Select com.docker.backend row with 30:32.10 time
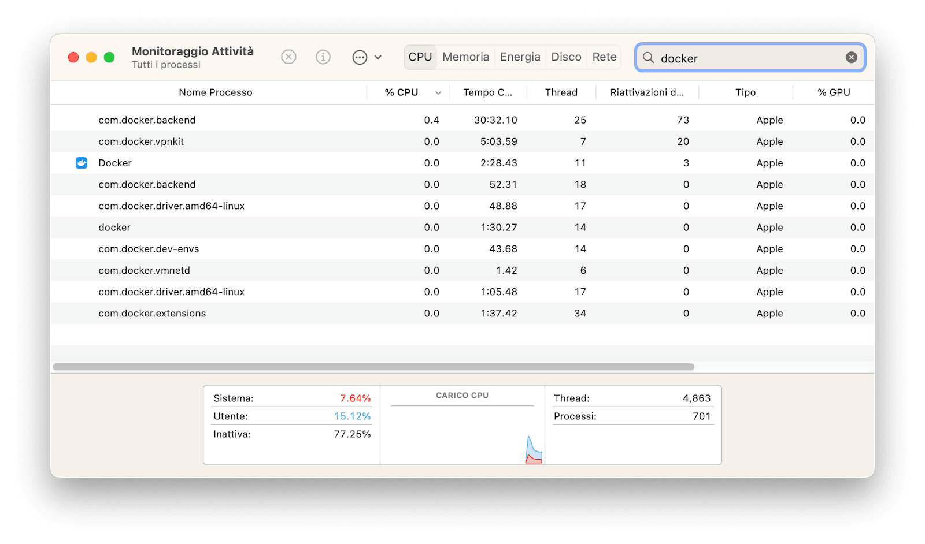Screen dimensions: 925x544 click(x=462, y=120)
